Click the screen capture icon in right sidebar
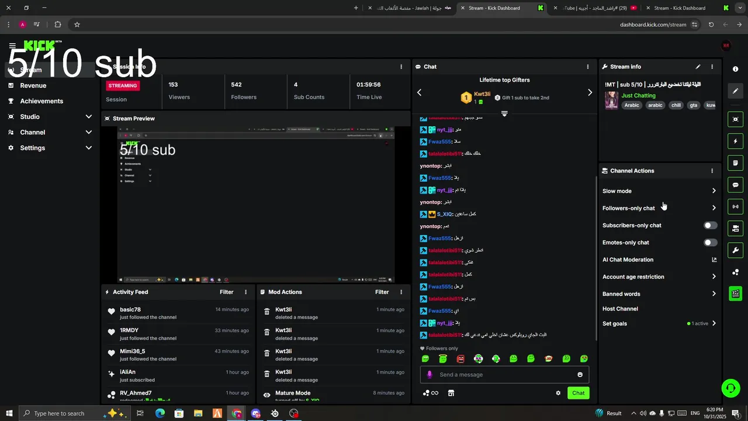The image size is (748, 421). [x=735, y=119]
